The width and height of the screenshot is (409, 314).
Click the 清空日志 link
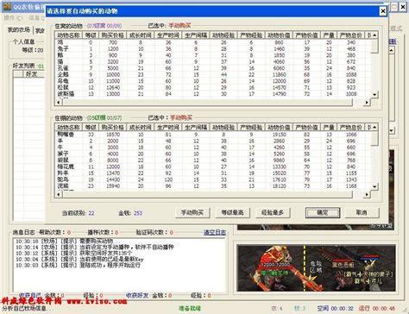[x=215, y=232]
